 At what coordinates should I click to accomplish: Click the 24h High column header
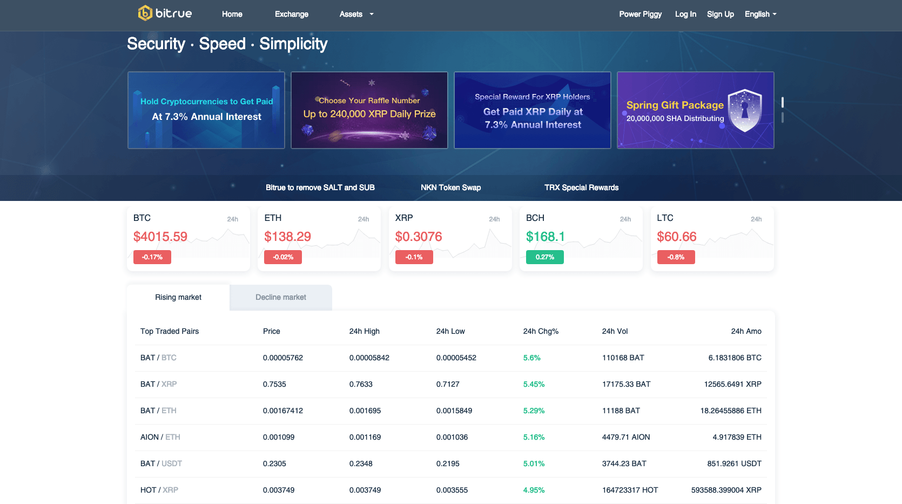coord(365,331)
